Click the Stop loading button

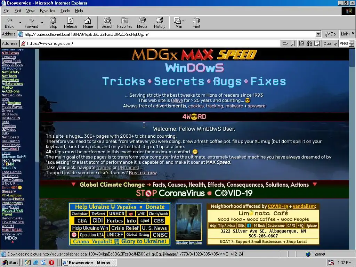(53, 23)
